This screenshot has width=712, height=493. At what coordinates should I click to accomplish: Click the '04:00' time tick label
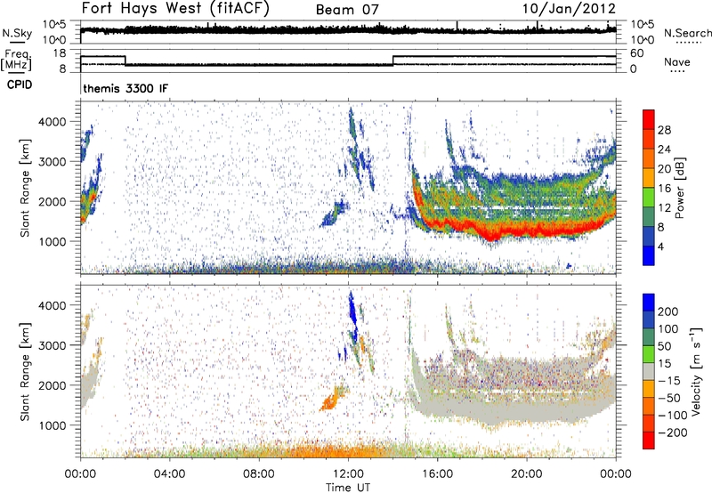click(x=169, y=474)
